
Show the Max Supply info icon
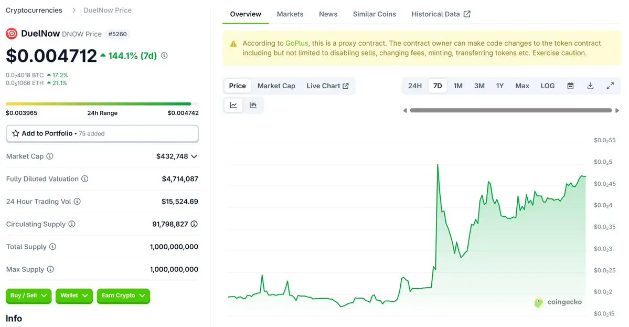(50, 269)
